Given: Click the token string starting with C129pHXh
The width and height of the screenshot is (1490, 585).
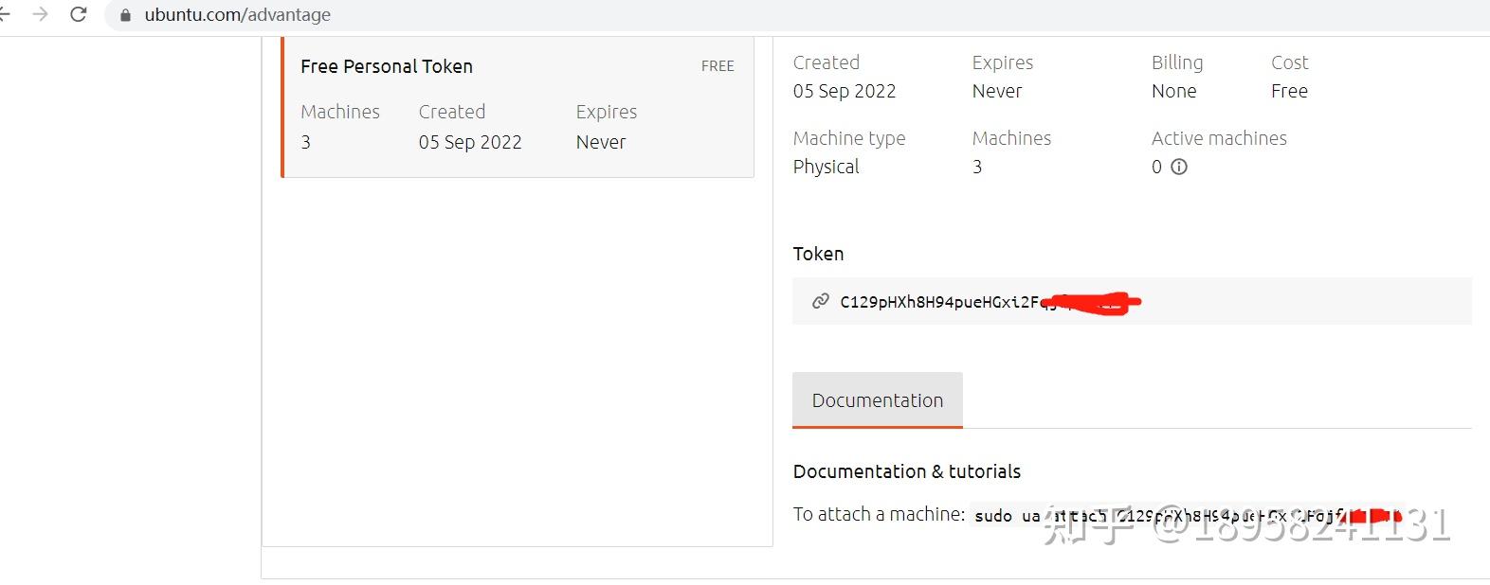Looking at the screenshot, I should [943, 303].
